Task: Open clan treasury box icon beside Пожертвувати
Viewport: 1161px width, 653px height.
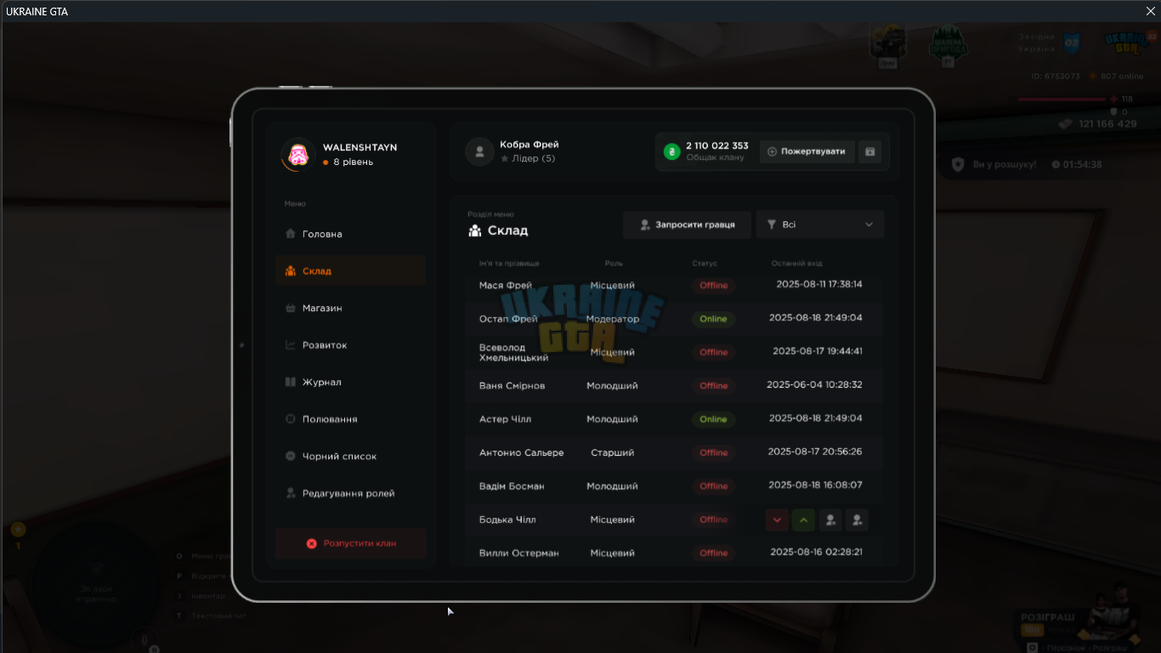Action: pos(869,151)
